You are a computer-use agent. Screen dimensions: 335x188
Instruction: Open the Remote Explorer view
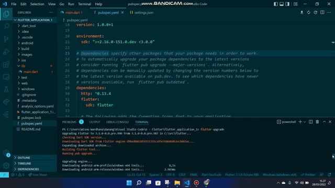click(6, 77)
